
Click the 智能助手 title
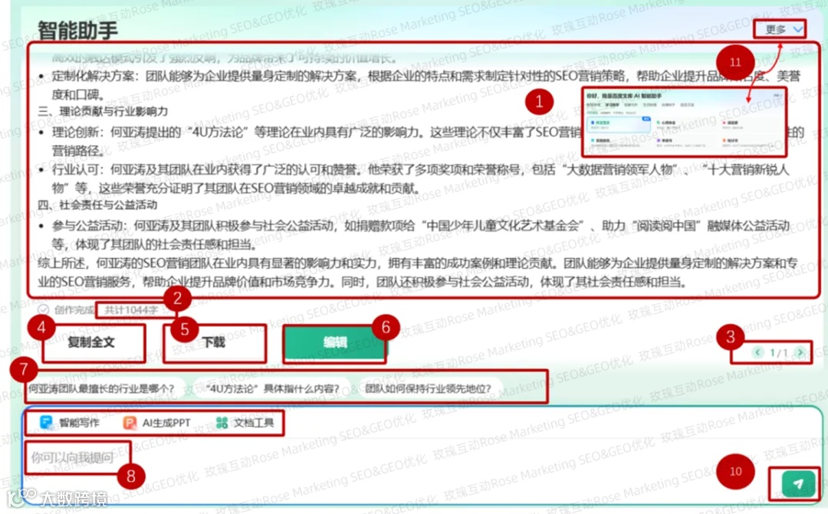[77, 30]
